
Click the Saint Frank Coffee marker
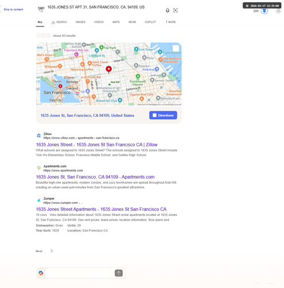pyautogui.click(x=89, y=63)
